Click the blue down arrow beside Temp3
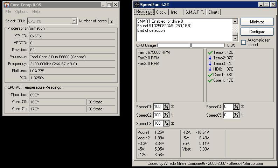This screenshot has width=278, height=168. [210, 64]
